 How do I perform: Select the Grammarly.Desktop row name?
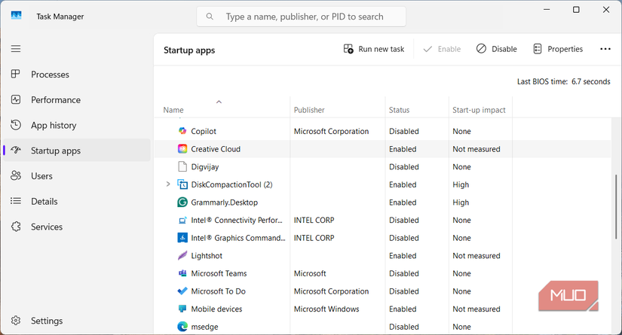coord(224,203)
